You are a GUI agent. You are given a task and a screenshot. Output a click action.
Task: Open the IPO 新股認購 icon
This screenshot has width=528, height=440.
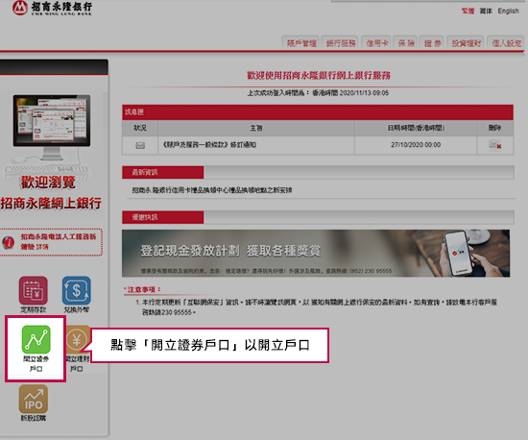[x=33, y=400]
